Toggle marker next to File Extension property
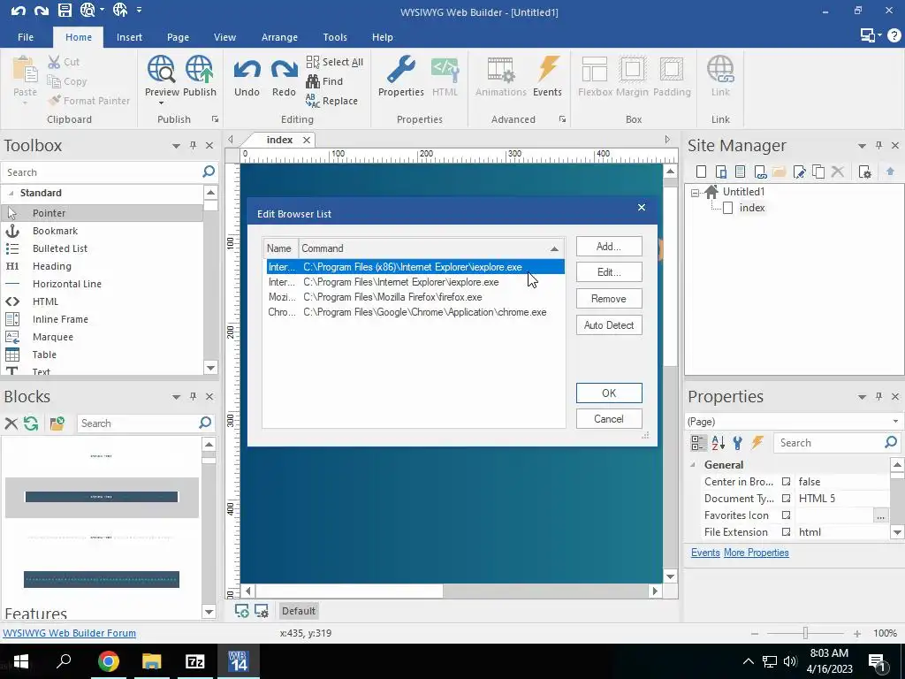 click(786, 531)
